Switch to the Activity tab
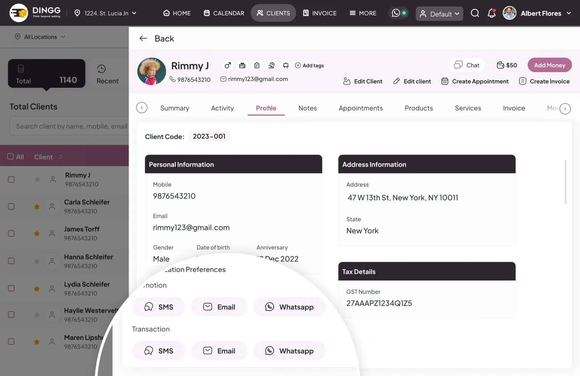 click(223, 108)
